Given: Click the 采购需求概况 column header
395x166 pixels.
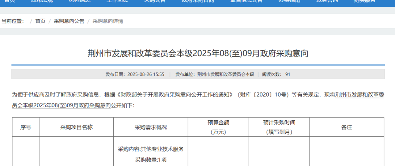Looking at the screenshot, I should [x=151, y=127].
